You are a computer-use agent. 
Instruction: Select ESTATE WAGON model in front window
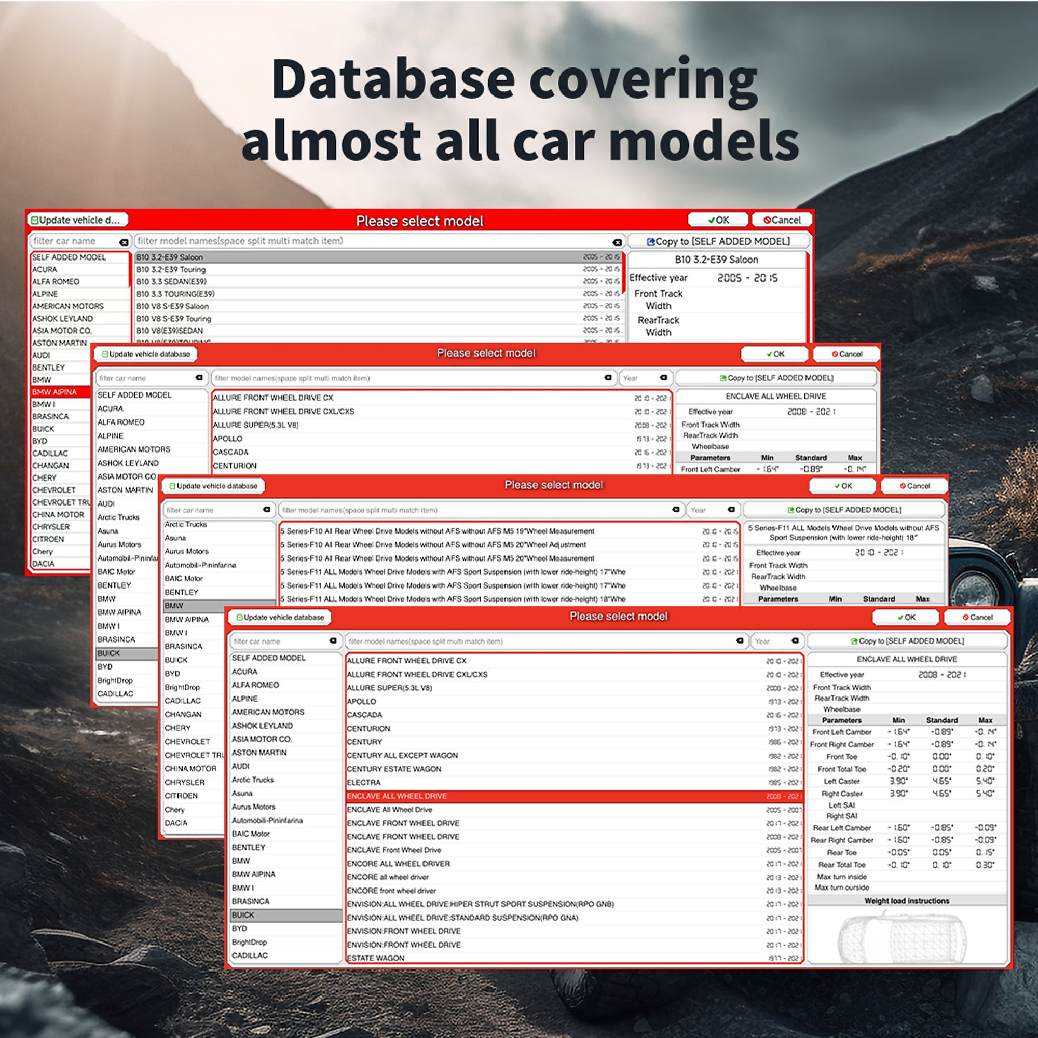574,958
